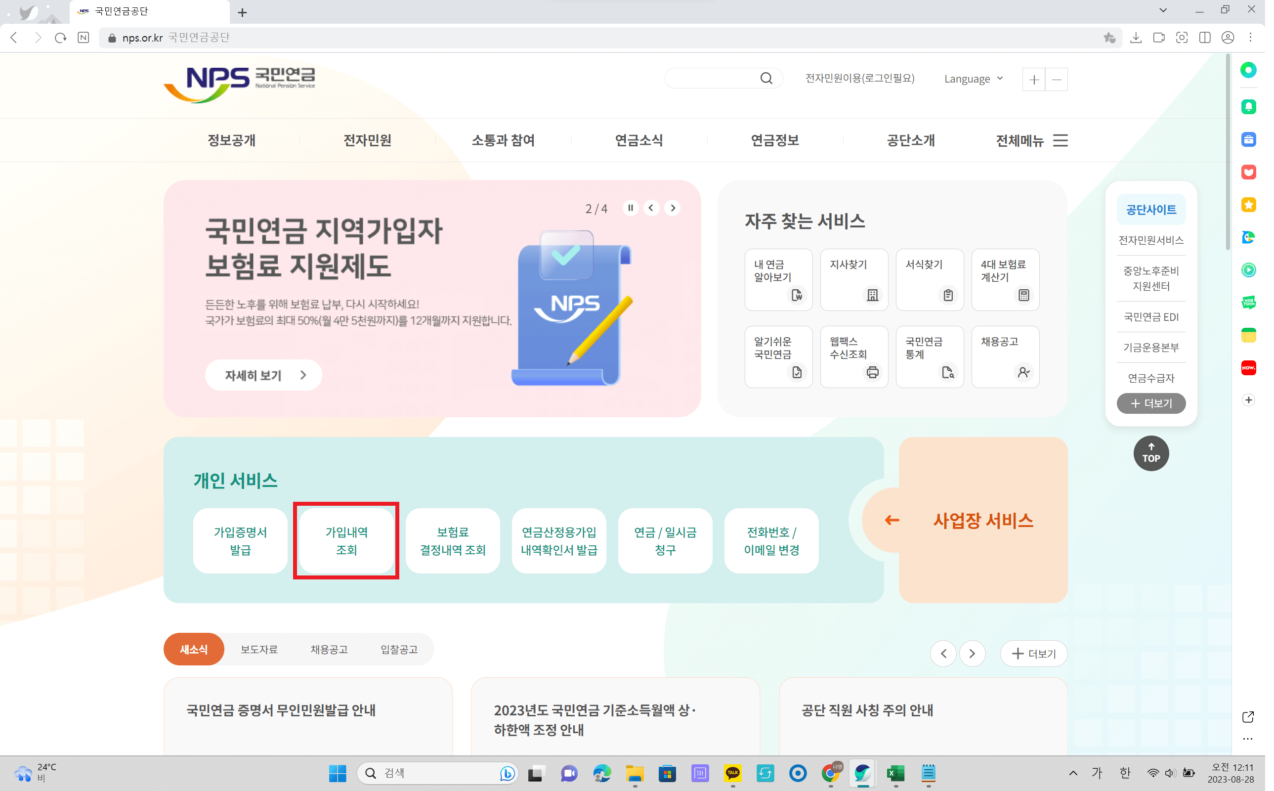Open the 전체메뉴 hamburger menu
Screen dimensions: 1274x791
(1031, 140)
